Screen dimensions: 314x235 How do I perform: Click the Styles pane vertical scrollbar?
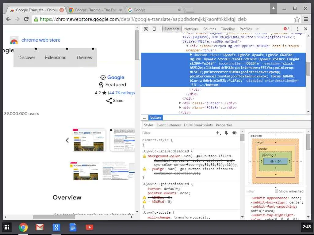click(242, 137)
